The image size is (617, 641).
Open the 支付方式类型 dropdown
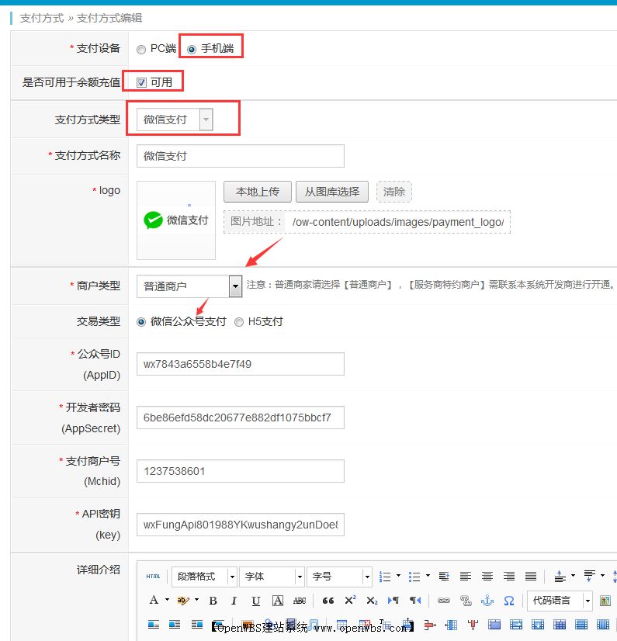205,120
